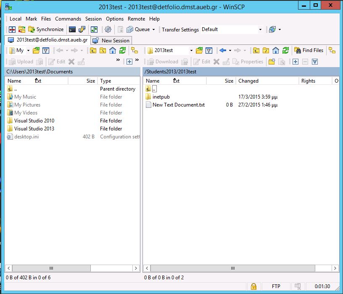
Task: Sort local panel by Type column
Action: 119,81
